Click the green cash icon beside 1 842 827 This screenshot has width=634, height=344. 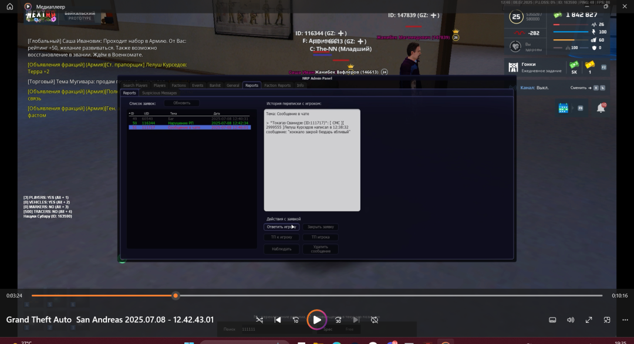pyautogui.click(x=558, y=15)
